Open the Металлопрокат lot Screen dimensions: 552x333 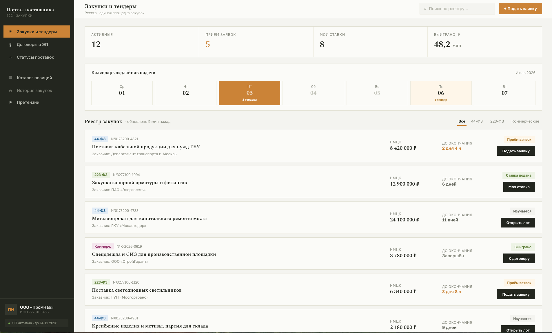pyautogui.click(x=518, y=223)
